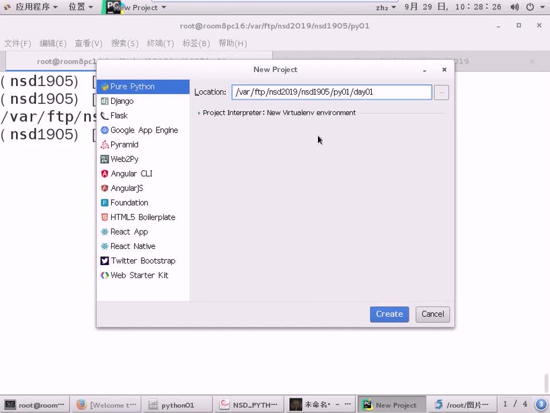Click the Twitter Bootstrap icon
This screenshot has width=550, height=413.
pyautogui.click(x=104, y=261)
